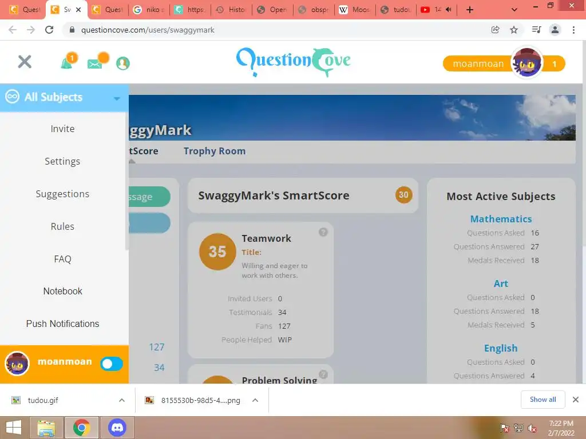Open Rules in the sidebar

tap(62, 226)
